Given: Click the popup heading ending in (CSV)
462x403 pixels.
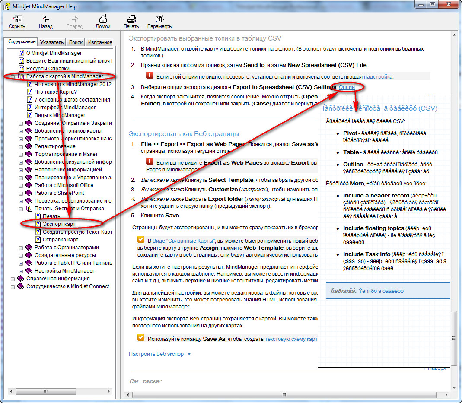Looking at the screenshot, I should coord(380,108).
